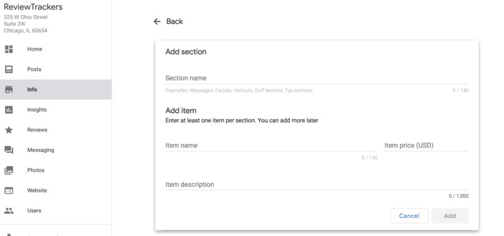Click the back arrow icon
This screenshot has height=236, width=504.
[x=157, y=21]
